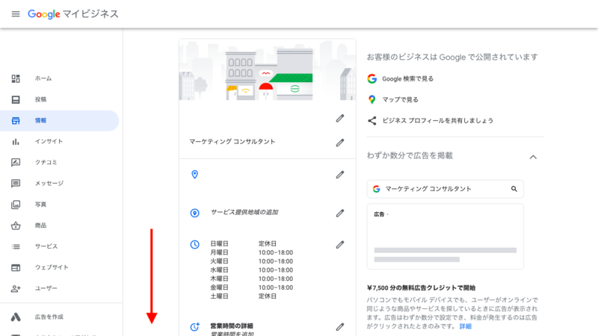
Task: Click 金曜日 hours row
Action: pos(251,287)
